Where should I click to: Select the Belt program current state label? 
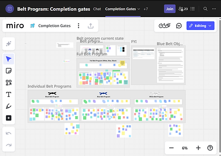coord(100,38)
